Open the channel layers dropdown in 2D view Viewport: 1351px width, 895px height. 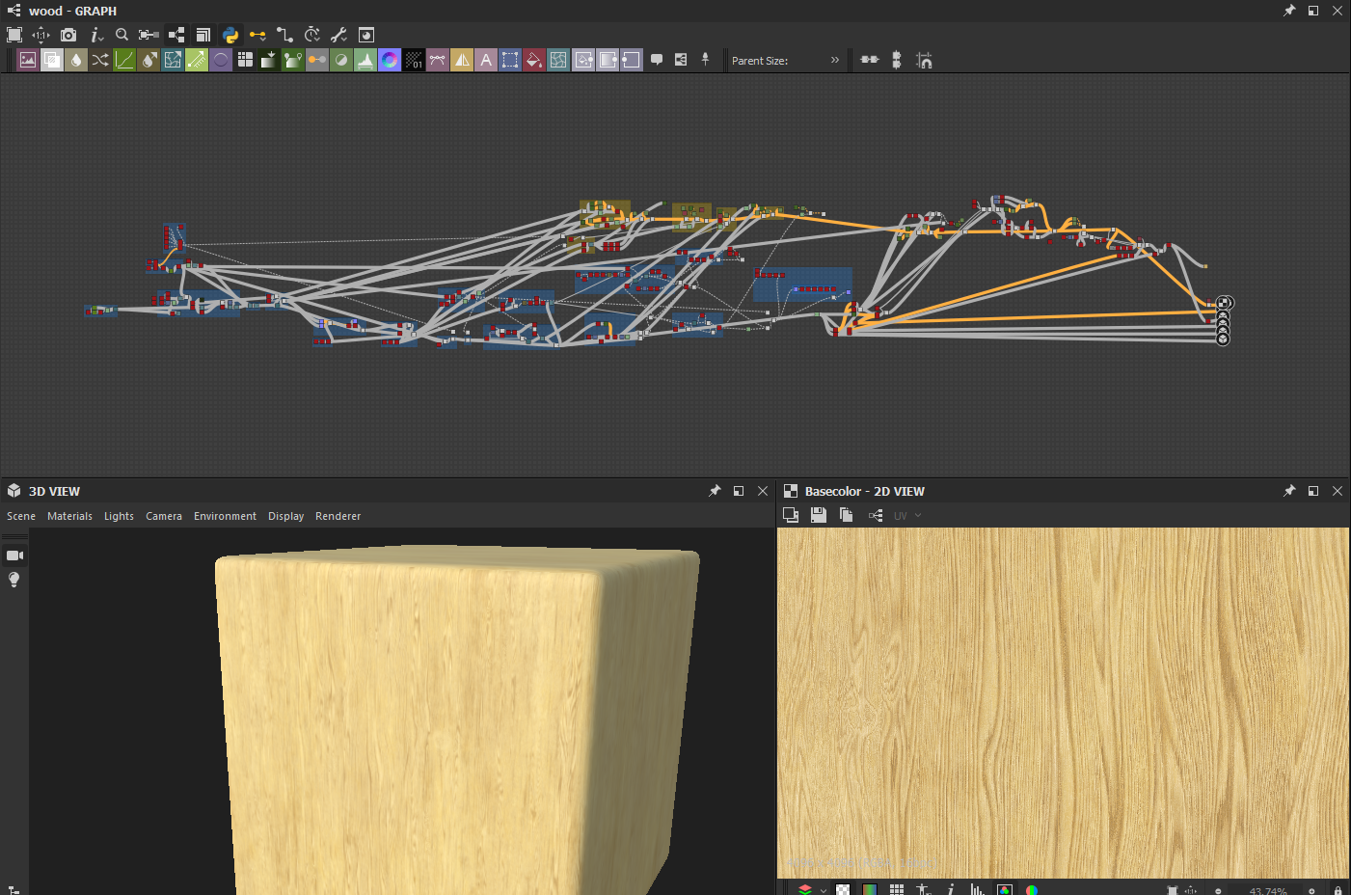click(811, 890)
